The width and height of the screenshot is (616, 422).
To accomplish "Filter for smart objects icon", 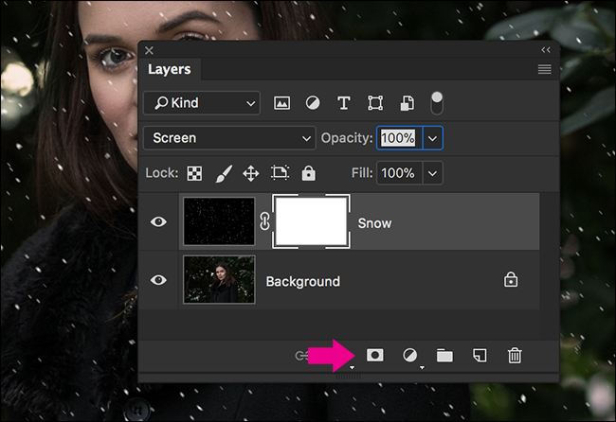I will click(407, 103).
